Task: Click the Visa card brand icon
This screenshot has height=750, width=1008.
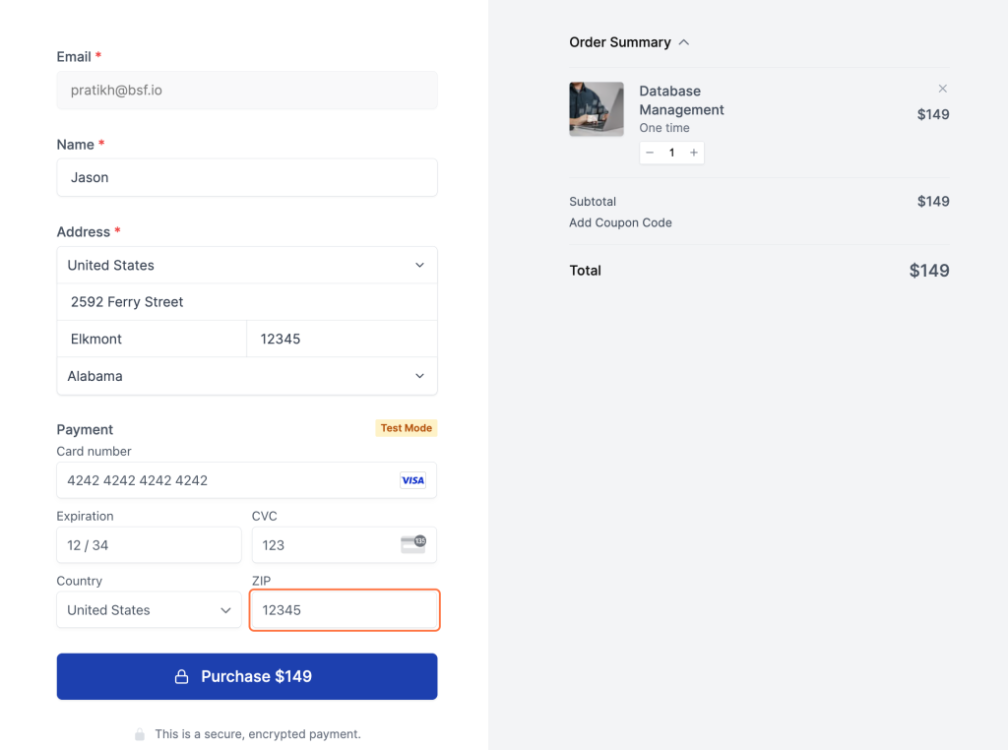Action: tap(412, 480)
